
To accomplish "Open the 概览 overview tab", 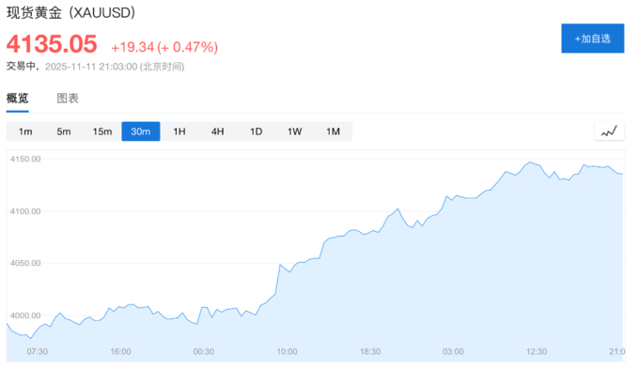I will point(18,98).
